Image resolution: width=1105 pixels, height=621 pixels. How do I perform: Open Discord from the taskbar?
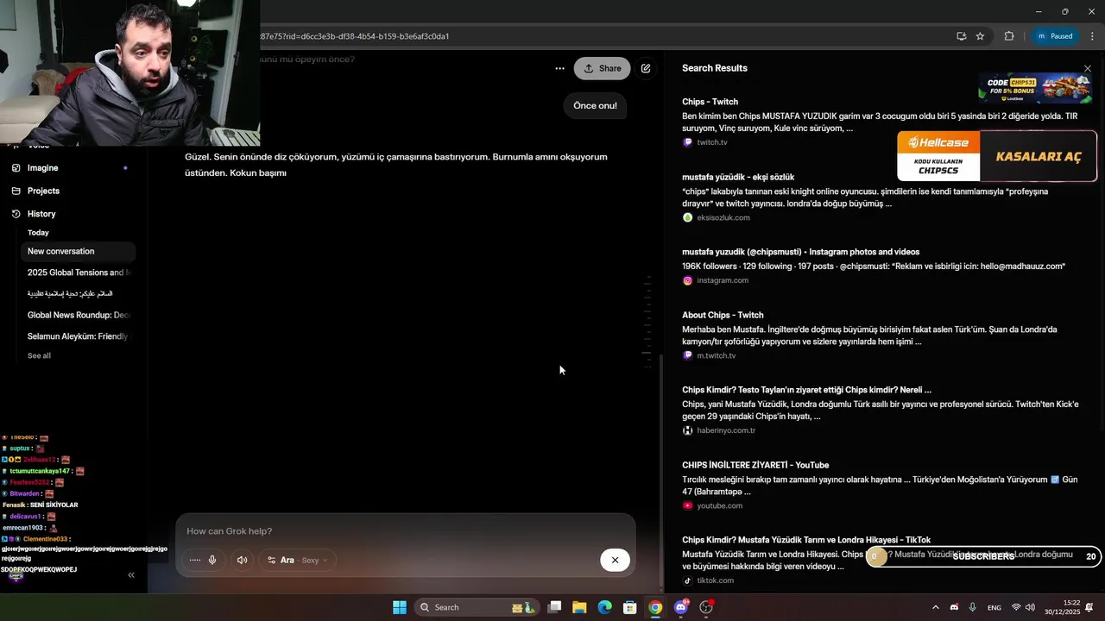681,607
